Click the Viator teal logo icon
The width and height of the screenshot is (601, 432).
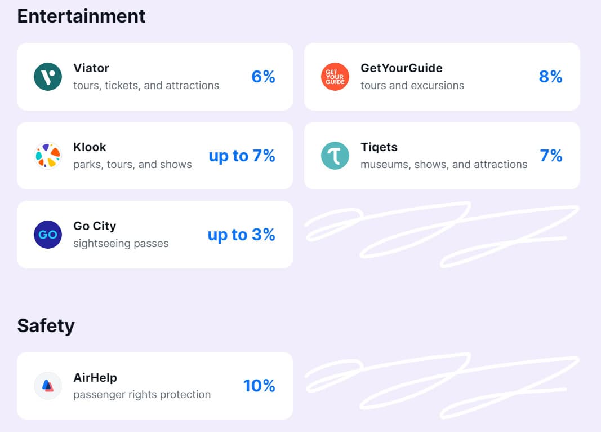click(x=48, y=77)
